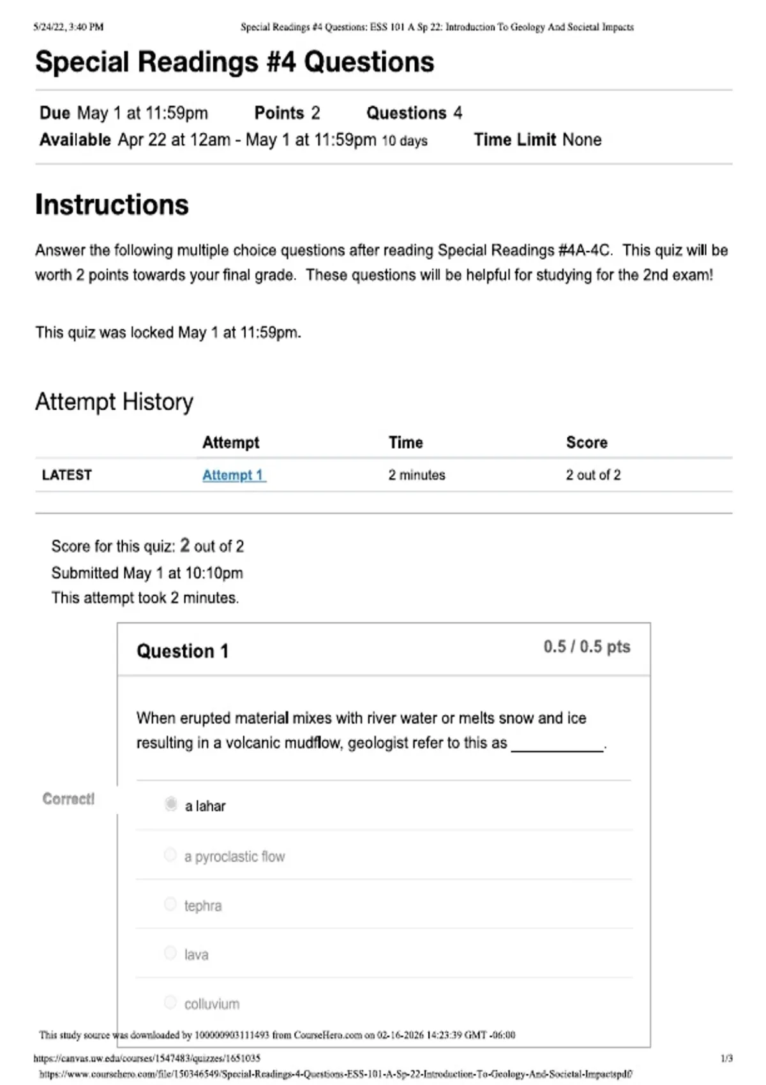Click the Attempt History heading
This screenshot has height=1085, width=766.
114,402
